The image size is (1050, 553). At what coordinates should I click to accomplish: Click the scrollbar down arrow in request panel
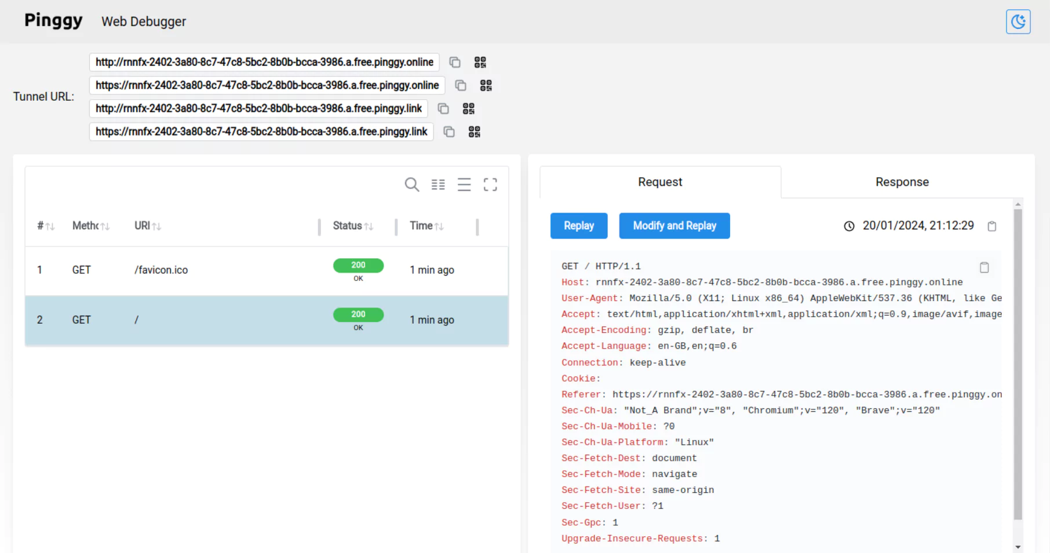pyautogui.click(x=1018, y=547)
